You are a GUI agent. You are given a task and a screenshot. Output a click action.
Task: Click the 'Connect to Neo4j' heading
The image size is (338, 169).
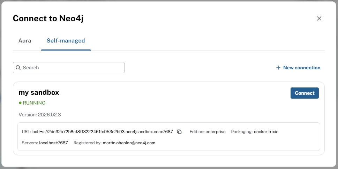coord(48,18)
